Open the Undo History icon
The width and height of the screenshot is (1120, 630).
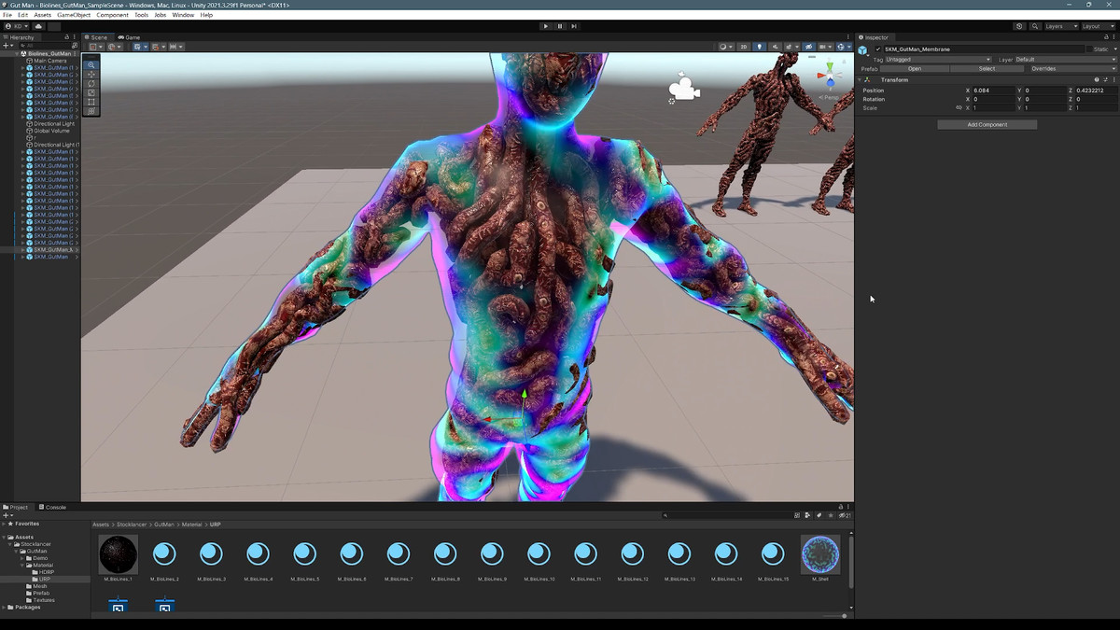click(x=1019, y=26)
